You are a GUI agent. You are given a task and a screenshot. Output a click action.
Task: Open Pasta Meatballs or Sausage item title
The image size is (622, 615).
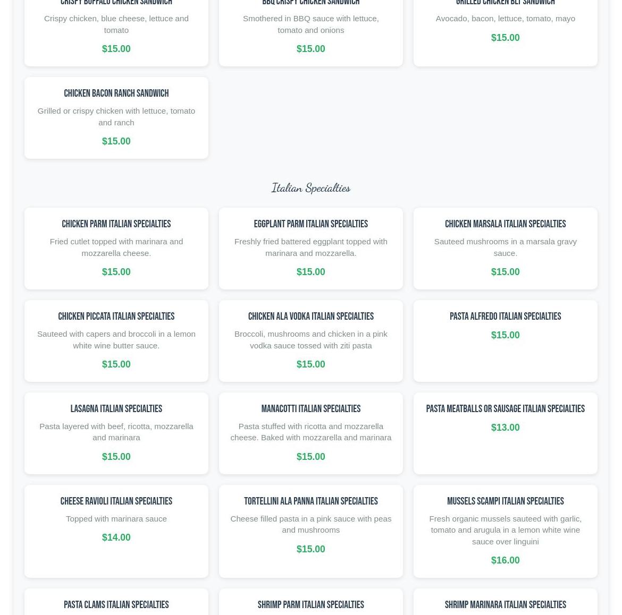point(505,409)
